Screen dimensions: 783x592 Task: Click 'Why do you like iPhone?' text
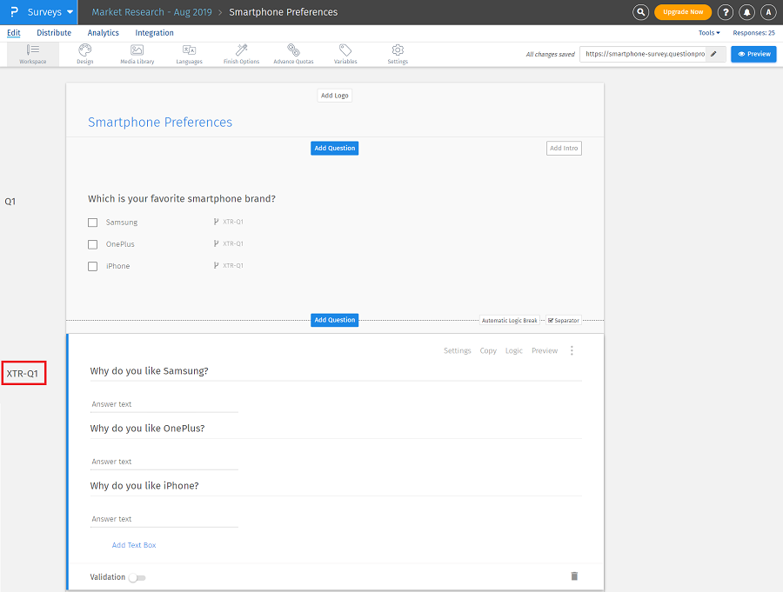144,486
